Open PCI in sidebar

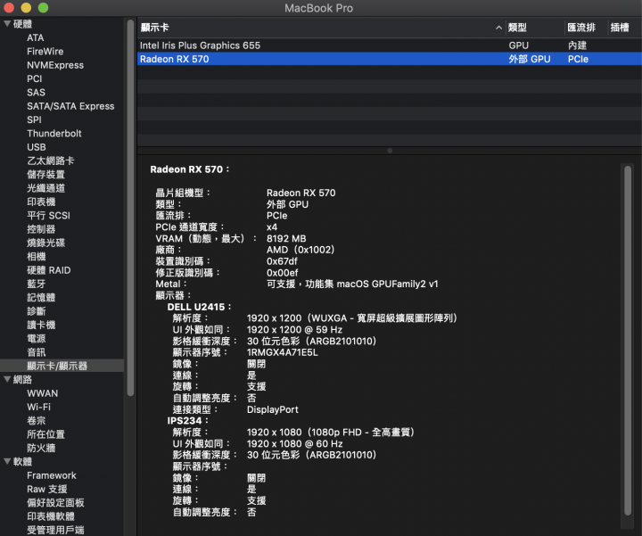[x=35, y=78]
